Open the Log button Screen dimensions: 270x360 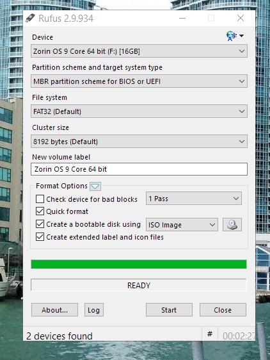pyautogui.click(x=94, y=310)
